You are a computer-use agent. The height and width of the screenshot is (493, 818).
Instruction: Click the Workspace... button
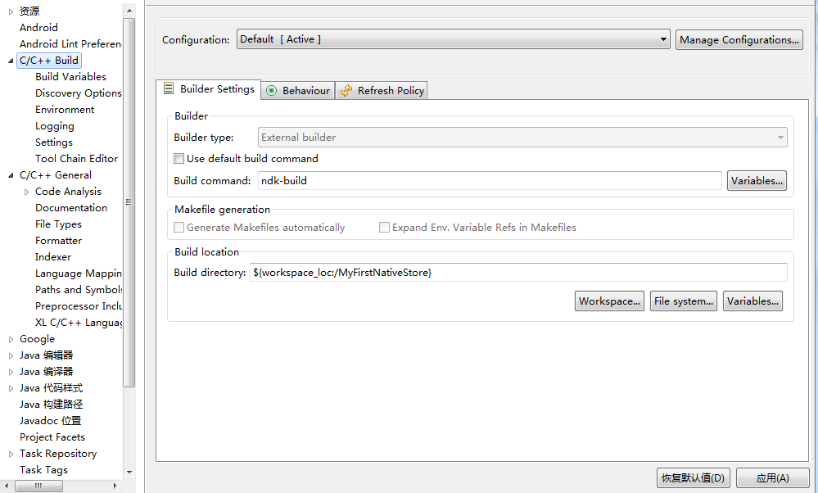coord(609,301)
